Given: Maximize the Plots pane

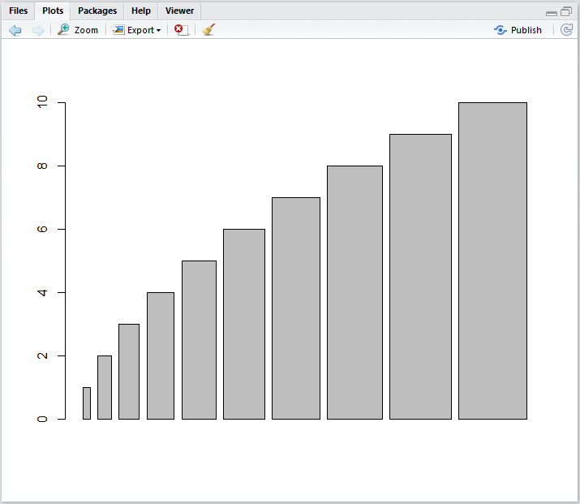Looking at the screenshot, I should tap(566, 12).
